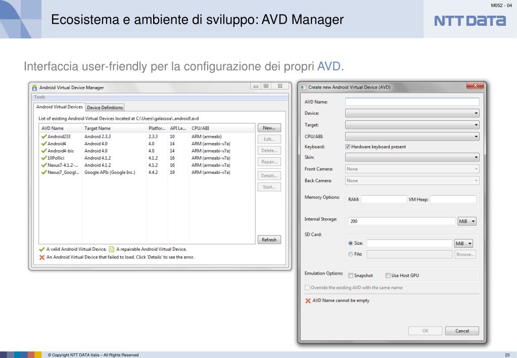This screenshot has height=358, width=517.
Task: Open the CPU/ABI dropdown
Action: click(x=412, y=137)
